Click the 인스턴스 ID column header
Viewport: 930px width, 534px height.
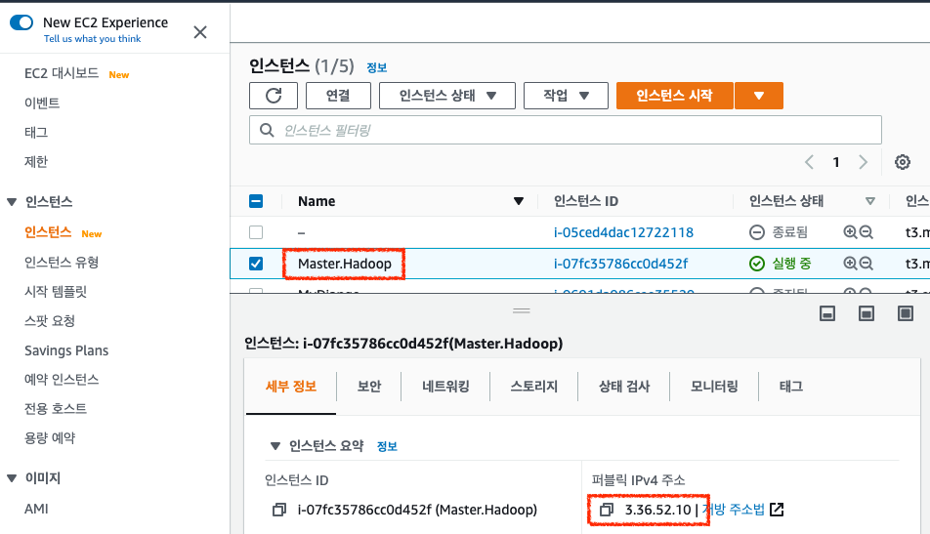click(x=586, y=201)
